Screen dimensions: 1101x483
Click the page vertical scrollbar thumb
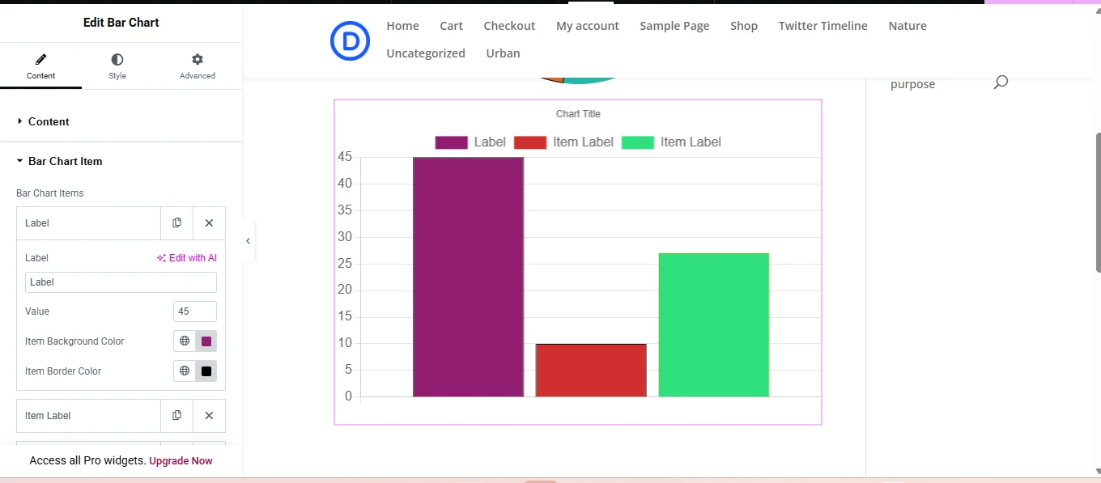(x=1098, y=202)
